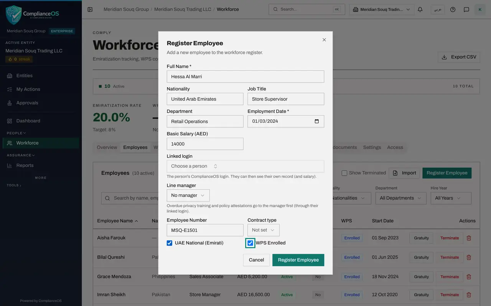Click the calendar icon in Employment Date
491x306 pixels.
(x=316, y=121)
